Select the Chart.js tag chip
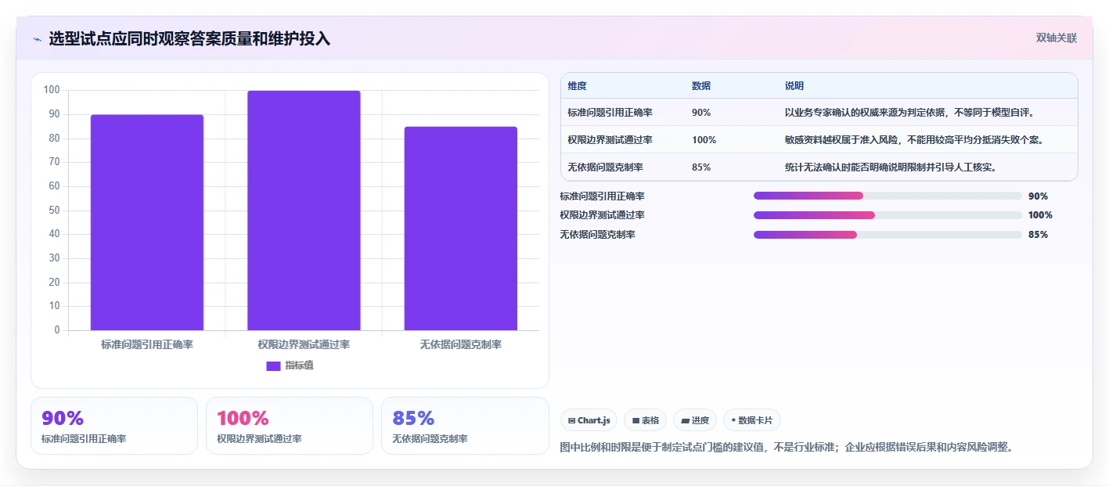 pyautogui.click(x=589, y=420)
